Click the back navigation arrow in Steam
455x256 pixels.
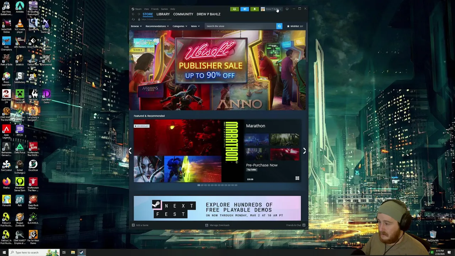(x=133, y=14)
